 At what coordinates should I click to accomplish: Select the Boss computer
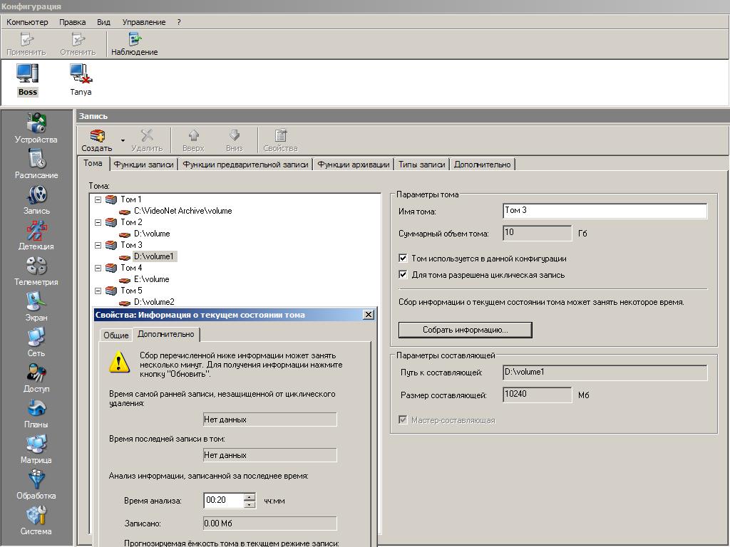click(28, 80)
